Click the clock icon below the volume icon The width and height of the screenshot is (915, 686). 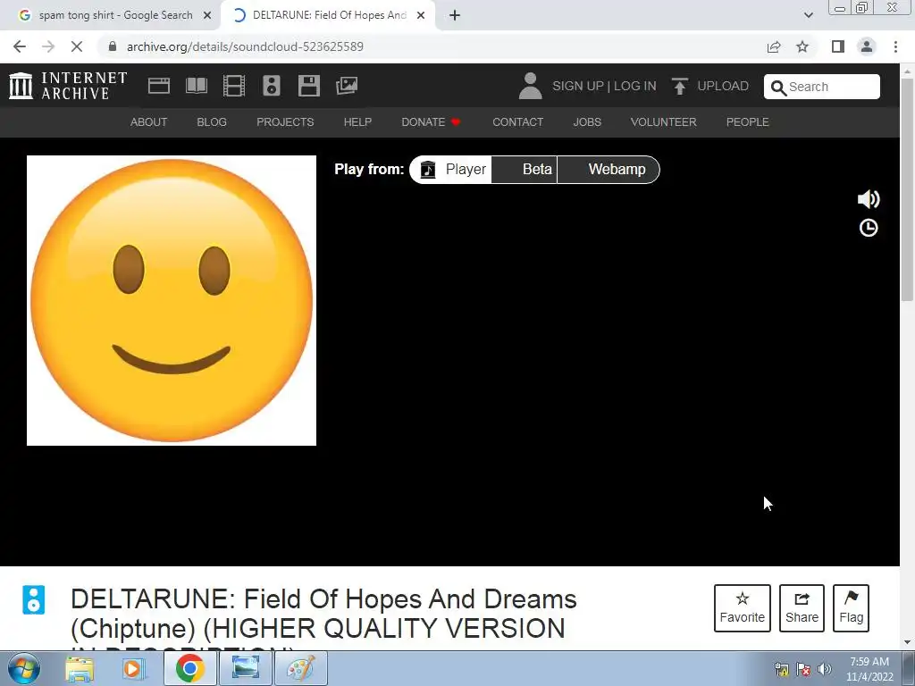click(x=869, y=228)
